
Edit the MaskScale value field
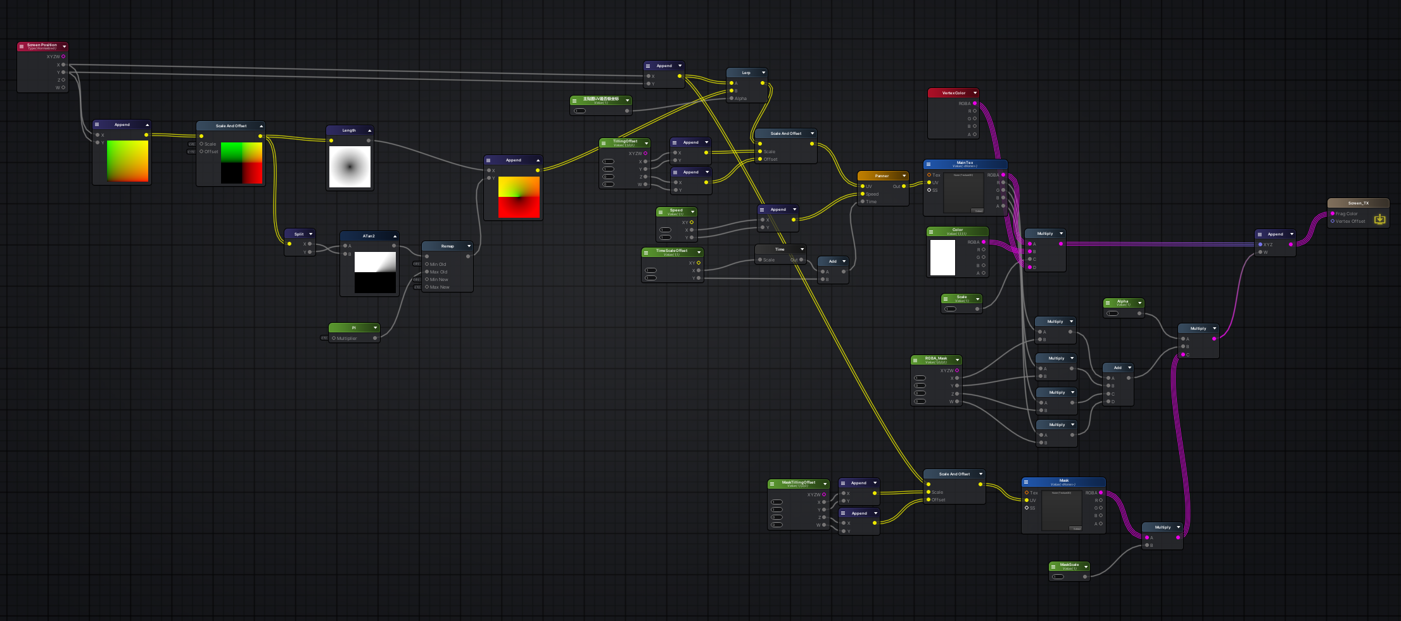coord(1058,577)
